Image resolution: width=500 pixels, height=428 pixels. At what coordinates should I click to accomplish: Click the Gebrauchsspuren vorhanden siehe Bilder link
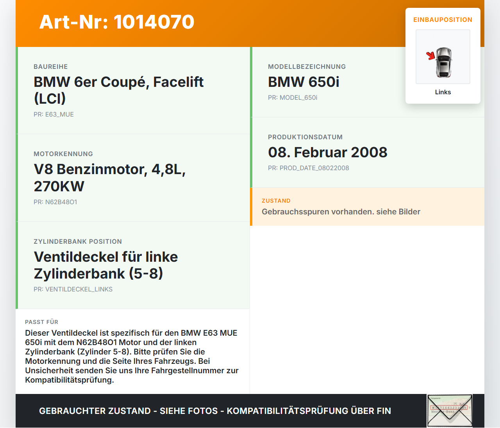pyautogui.click(x=341, y=212)
